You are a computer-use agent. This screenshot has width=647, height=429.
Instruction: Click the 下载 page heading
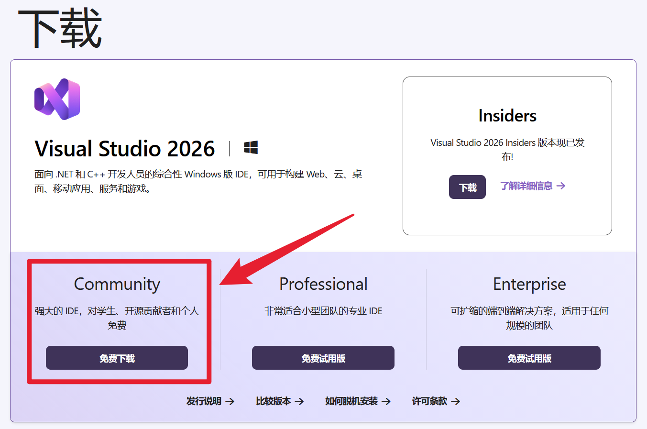pos(60,29)
